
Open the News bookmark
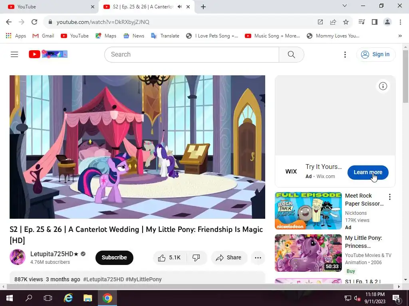click(133, 36)
